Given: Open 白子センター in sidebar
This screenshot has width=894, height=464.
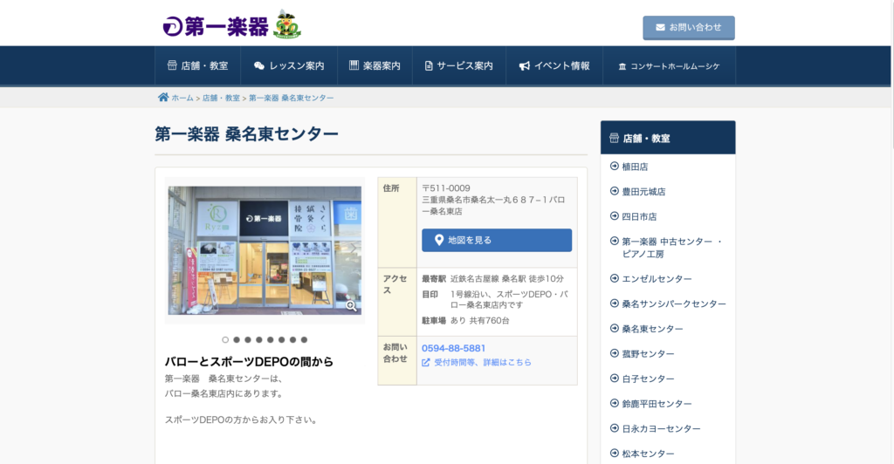Looking at the screenshot, I should (648, 379).
